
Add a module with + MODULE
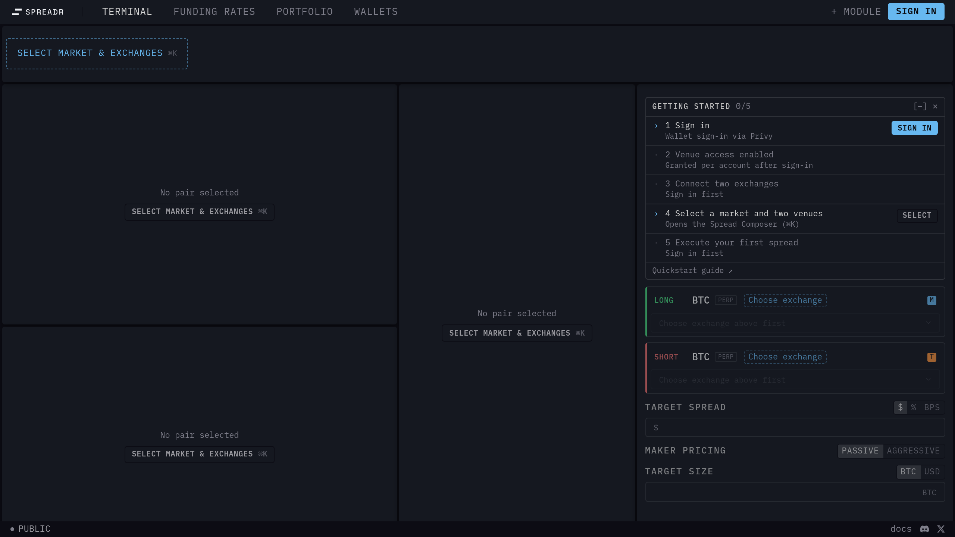pyautogui.click(x=856, y=12)
